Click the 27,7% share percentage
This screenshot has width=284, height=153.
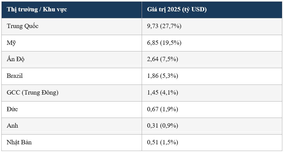pyautogui.click(x=171, y=26)
